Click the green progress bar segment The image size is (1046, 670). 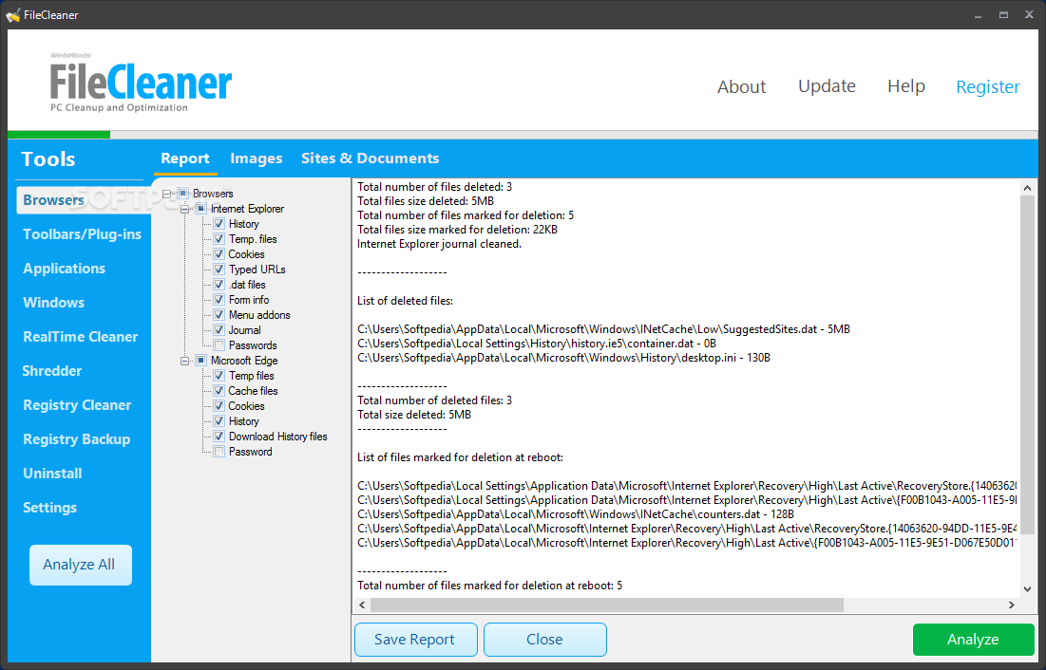[x=59, y=135]
